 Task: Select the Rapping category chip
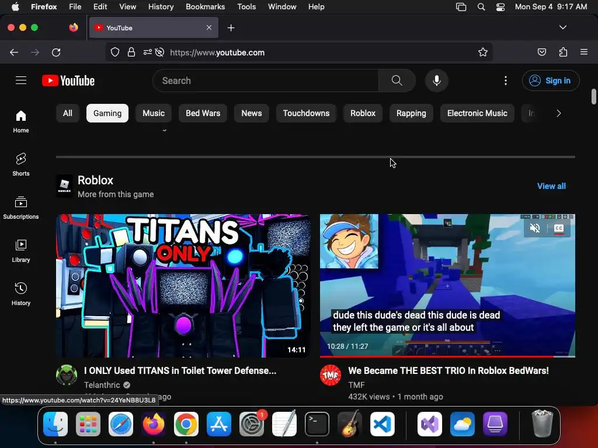click(x=411, y=113)
